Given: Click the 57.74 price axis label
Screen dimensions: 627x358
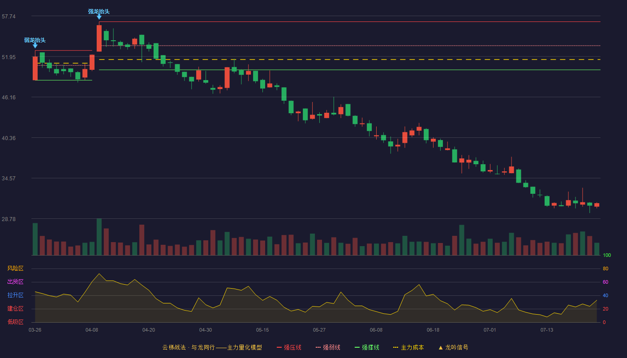Looking at the screenshot, I should pyautogui.click(x=9, y=17).
